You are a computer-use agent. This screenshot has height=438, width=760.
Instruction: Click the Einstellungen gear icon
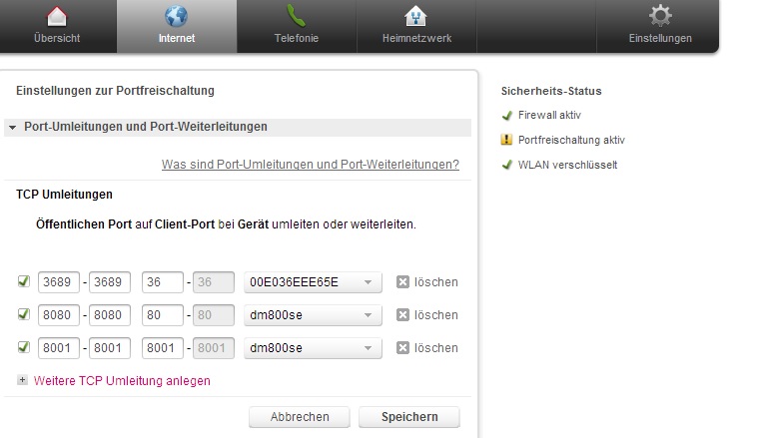point(660,16)
